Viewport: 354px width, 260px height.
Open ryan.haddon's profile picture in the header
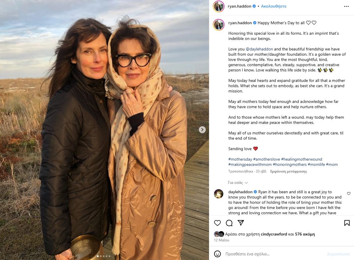pyautogui.click(x=219, y=6)
